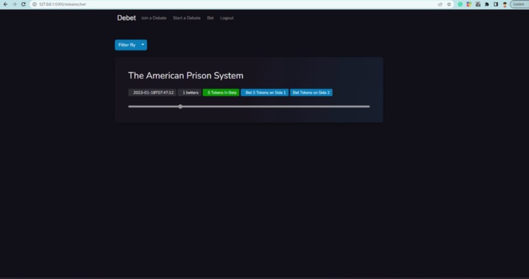529x279 pixels.
Task: Click the browser forward arrow
Action: [14, 5]
